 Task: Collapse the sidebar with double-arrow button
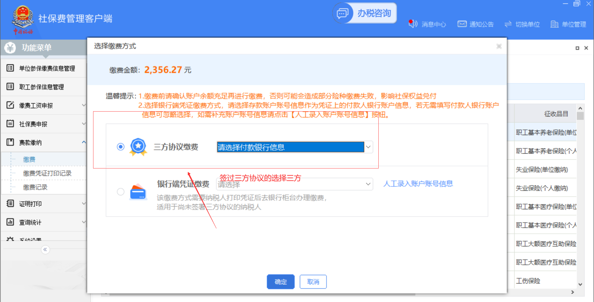click(45, 249)
